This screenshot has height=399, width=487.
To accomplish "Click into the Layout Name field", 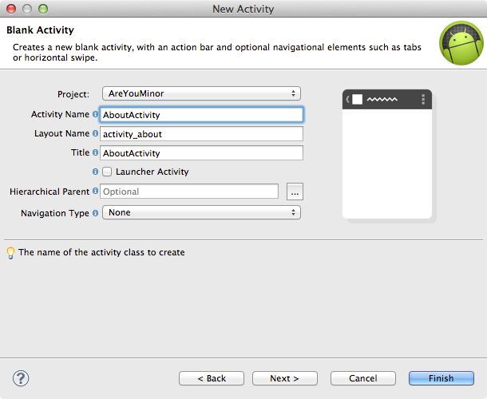I will (201, 134).
